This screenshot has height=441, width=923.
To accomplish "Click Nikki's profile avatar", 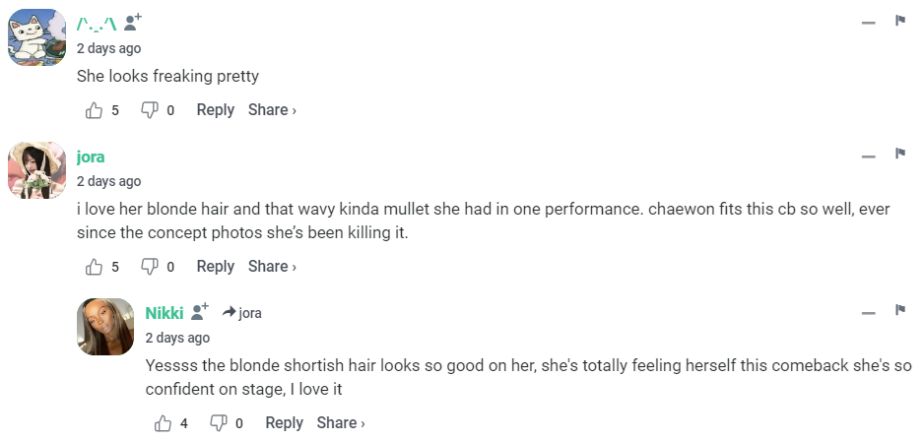I will pos(105,327).
